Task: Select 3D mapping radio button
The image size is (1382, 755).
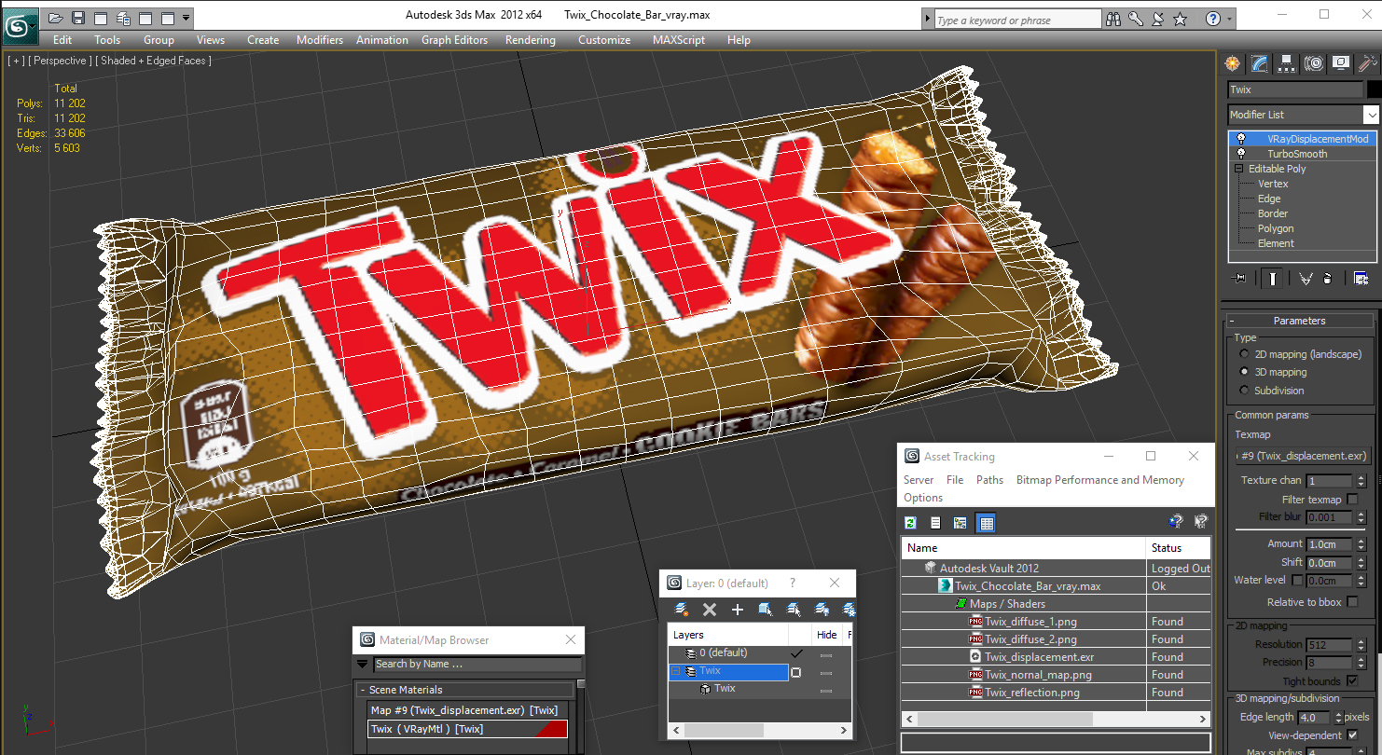Action: 1244,372
